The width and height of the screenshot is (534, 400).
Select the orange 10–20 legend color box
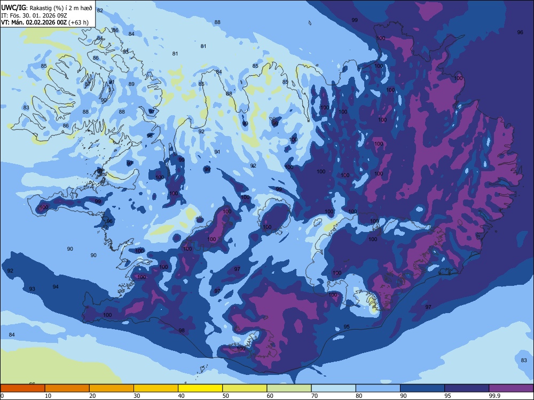(67, 388)
